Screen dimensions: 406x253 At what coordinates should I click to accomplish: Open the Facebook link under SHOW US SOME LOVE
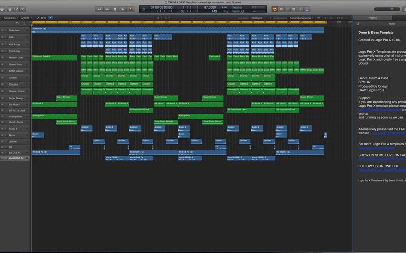click(382, 159)
